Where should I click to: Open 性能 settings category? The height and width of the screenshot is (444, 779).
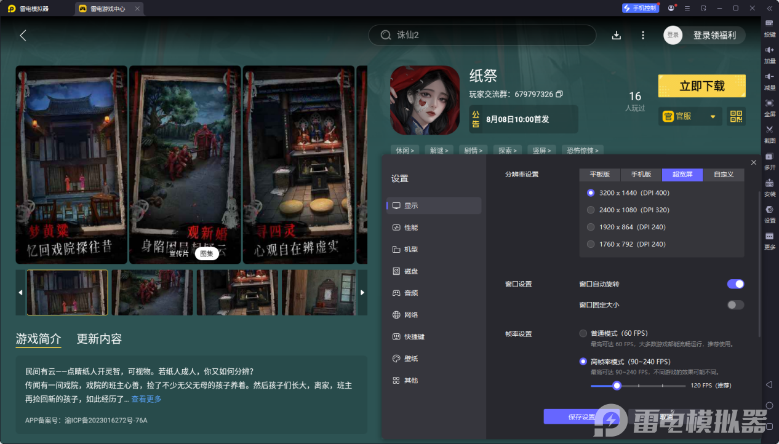(x=434, y=228)
